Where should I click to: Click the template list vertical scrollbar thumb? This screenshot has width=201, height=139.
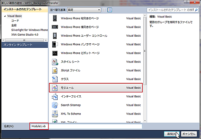click(x=145, y=51)
